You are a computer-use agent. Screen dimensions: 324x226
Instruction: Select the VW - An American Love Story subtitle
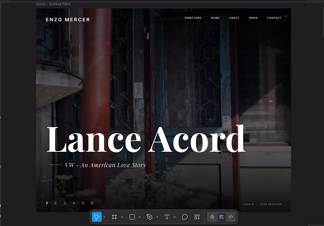105,165
